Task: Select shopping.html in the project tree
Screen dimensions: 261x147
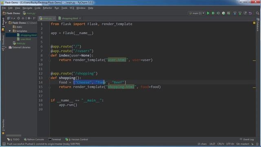Action: point(27,35)
